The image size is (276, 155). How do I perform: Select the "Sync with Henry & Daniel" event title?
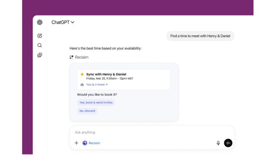pos(106,74)
